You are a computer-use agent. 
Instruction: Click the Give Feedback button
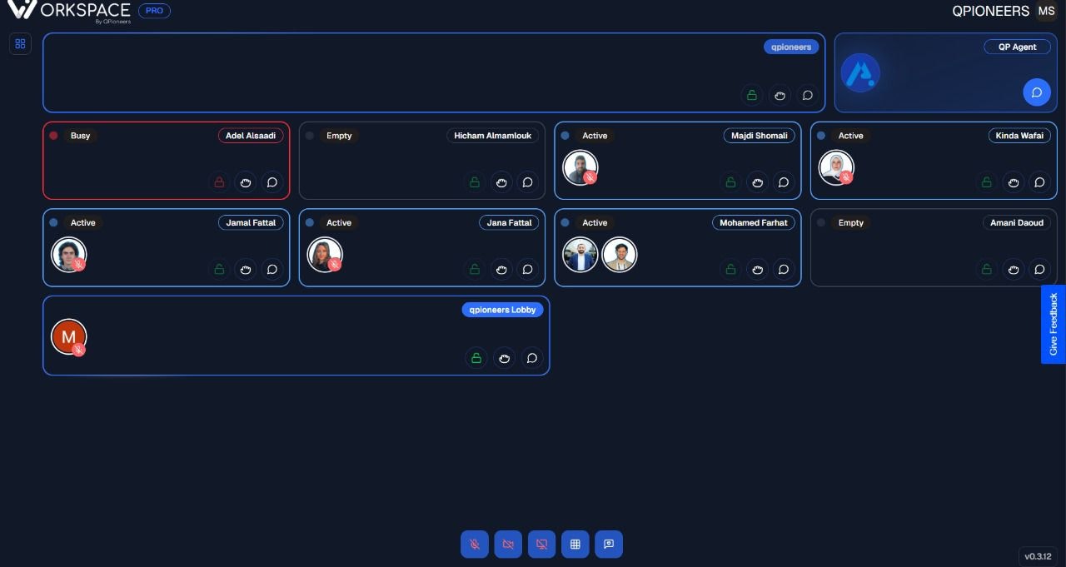coord(1053,325)
